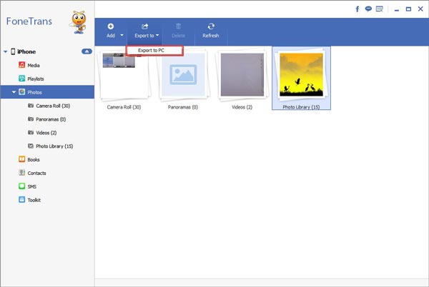Click the Photos category icon
The width and height of the screenshot is (429, 287).
point(22,92)
